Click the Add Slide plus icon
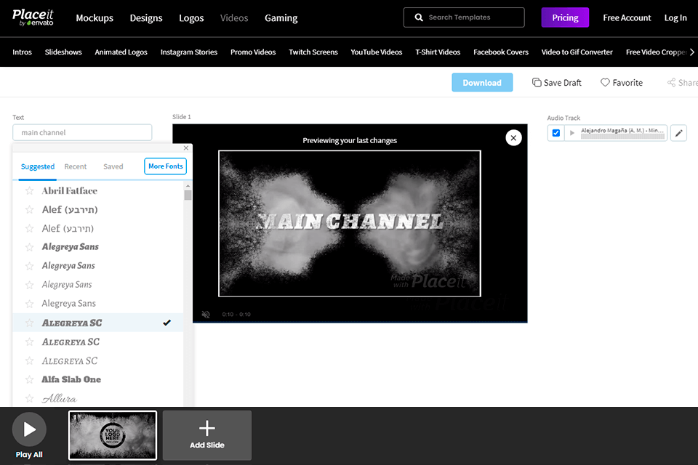Image resolution: width=698 pixels, height=465 pixels. tap(206, 430)
